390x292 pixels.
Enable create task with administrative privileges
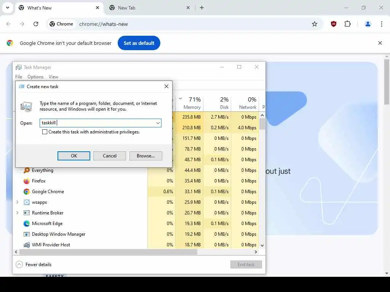coord(45,132)
